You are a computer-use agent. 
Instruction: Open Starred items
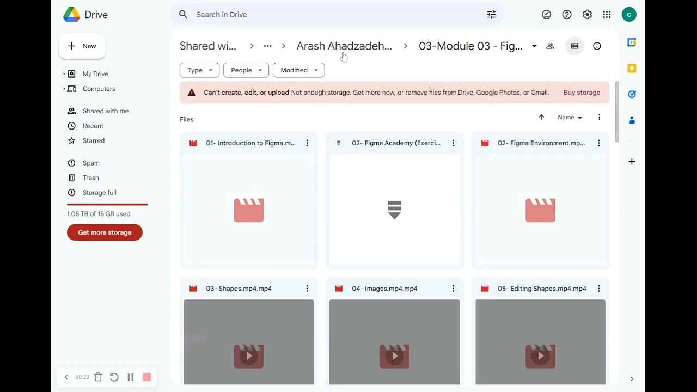tap(93, 140)
